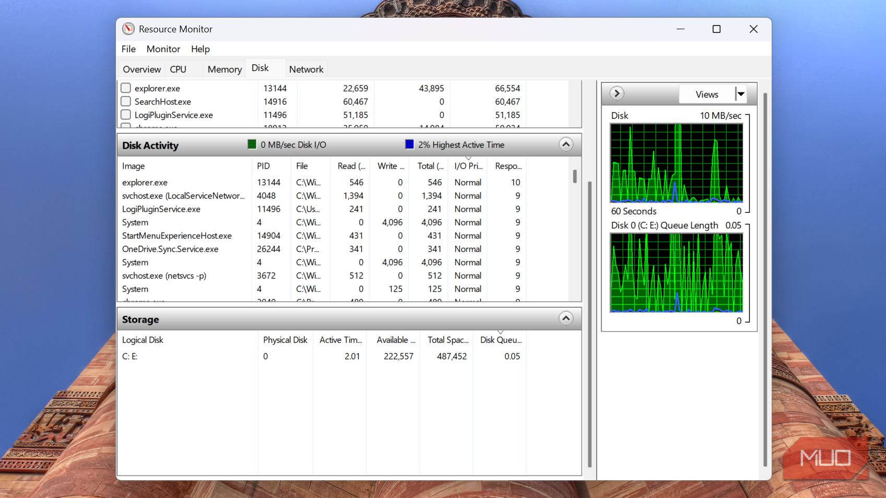Select svchost.exe (netsvcs -p) row

(322, 276)
